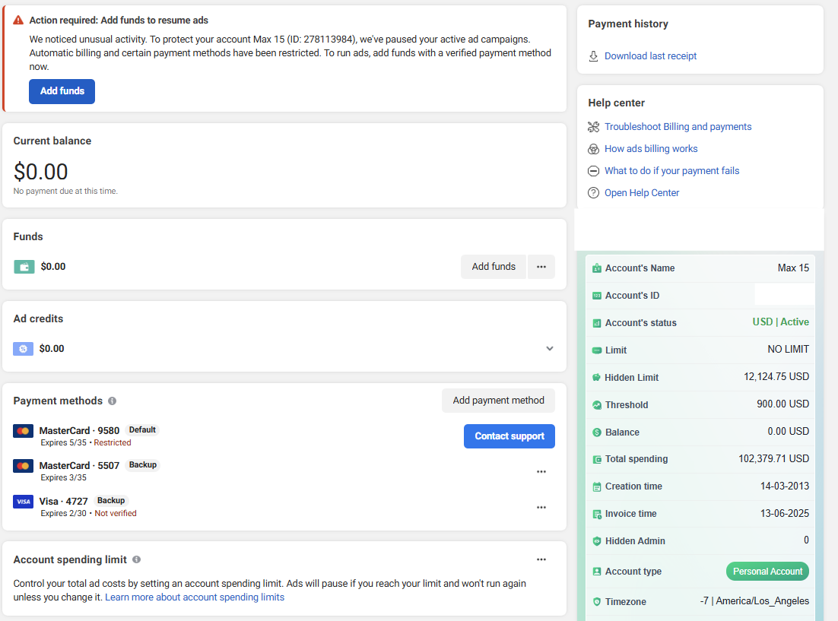This screenshot has height=621, width=838.
Task: Click the 14-03-2013 creation date
Action: point(785,486)
